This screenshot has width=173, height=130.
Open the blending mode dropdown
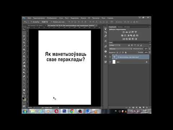coord(121,49)
